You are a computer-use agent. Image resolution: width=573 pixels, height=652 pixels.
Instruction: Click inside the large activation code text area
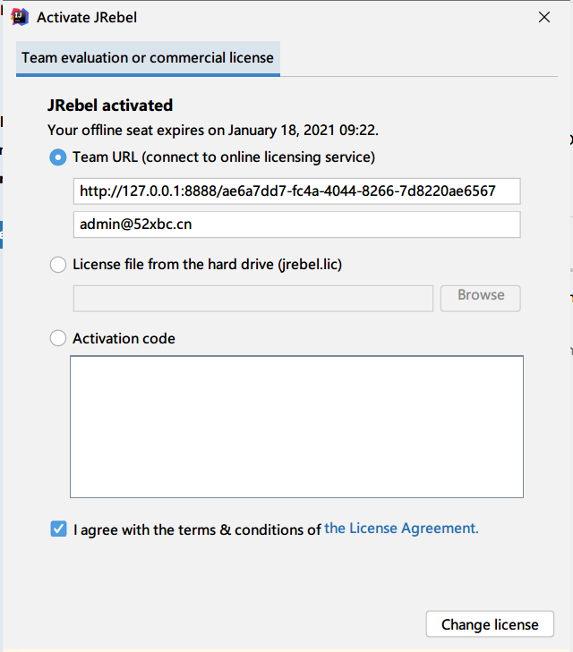tap(296, 427)
